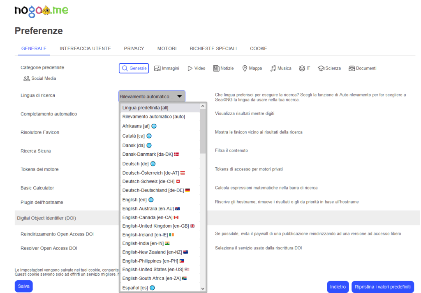Click the Plugin dell'hostname label
Viewport: 421px width, 293px height.
(42, 202)
